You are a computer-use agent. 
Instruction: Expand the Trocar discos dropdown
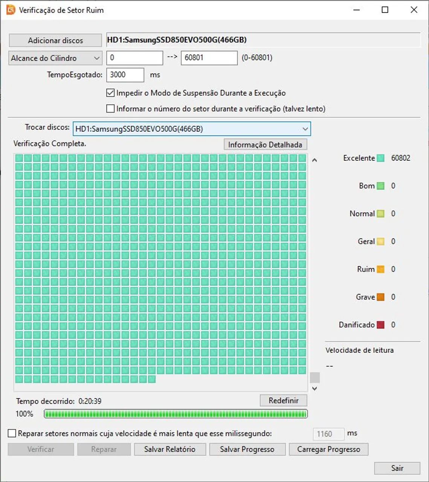coord(192,129)
